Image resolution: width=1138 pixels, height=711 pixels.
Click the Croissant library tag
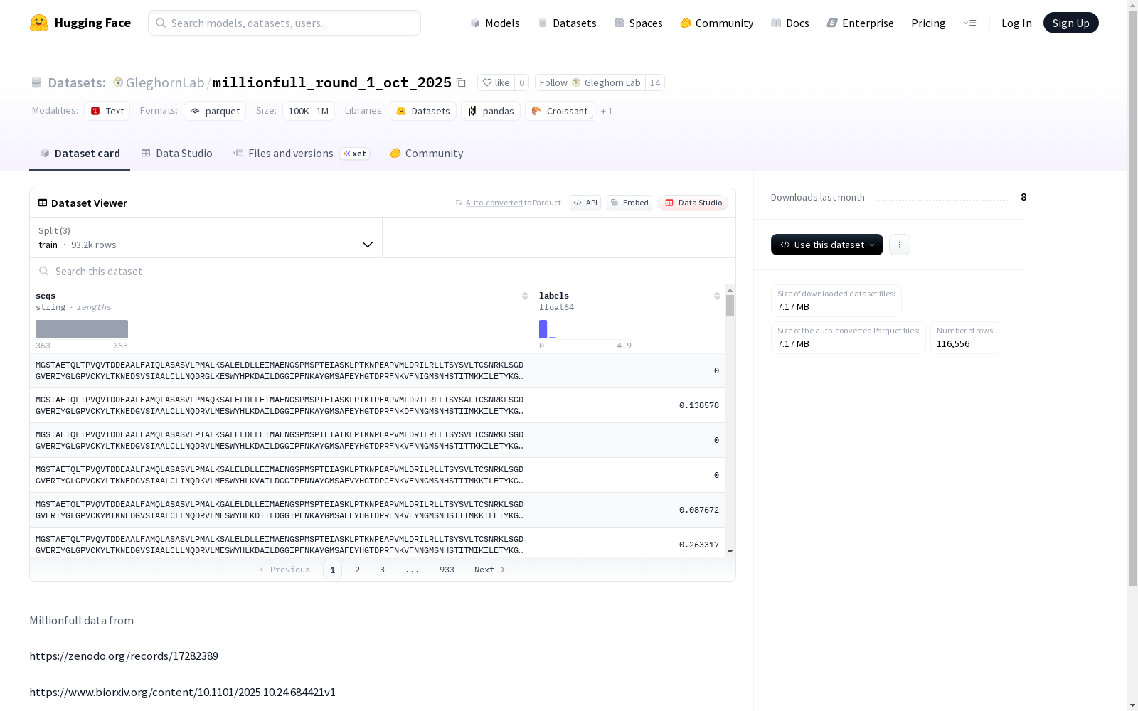pyautogui.click(x=560, y=111)
